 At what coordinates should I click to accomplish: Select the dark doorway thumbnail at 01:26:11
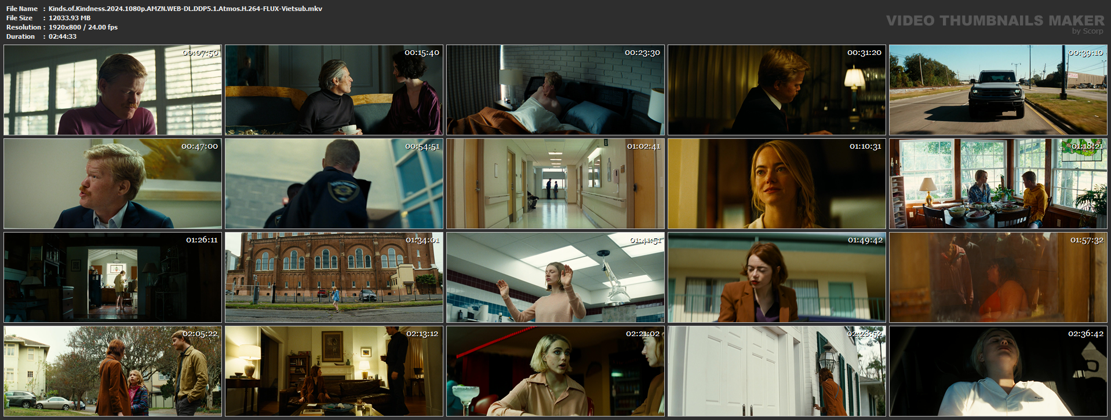click(112, 277)
